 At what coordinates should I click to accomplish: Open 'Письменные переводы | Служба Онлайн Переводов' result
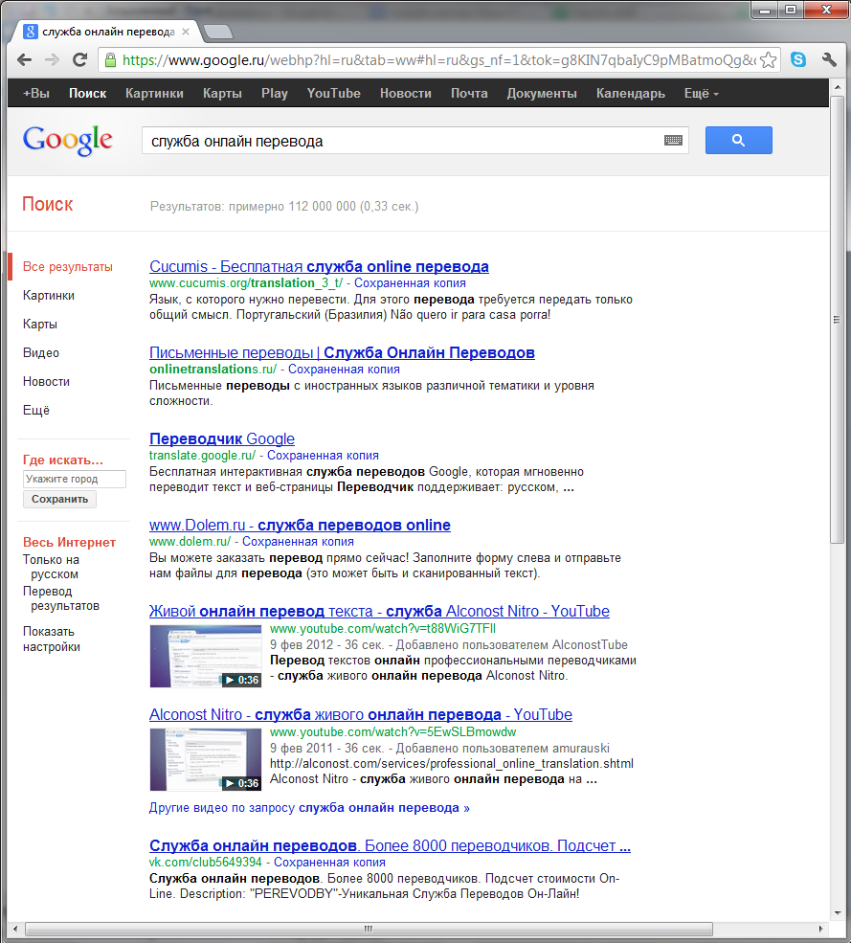tap(342, 352)
